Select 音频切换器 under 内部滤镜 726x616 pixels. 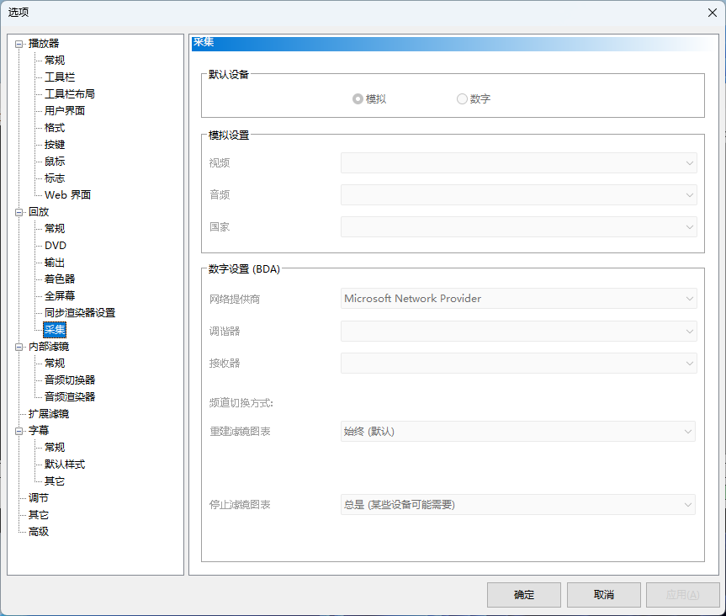click(70, 380)
